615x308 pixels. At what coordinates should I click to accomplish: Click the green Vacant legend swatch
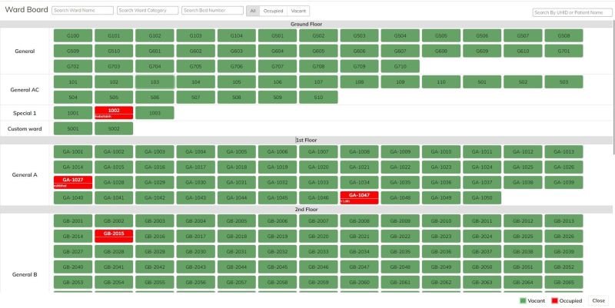(x=523, y=300)
